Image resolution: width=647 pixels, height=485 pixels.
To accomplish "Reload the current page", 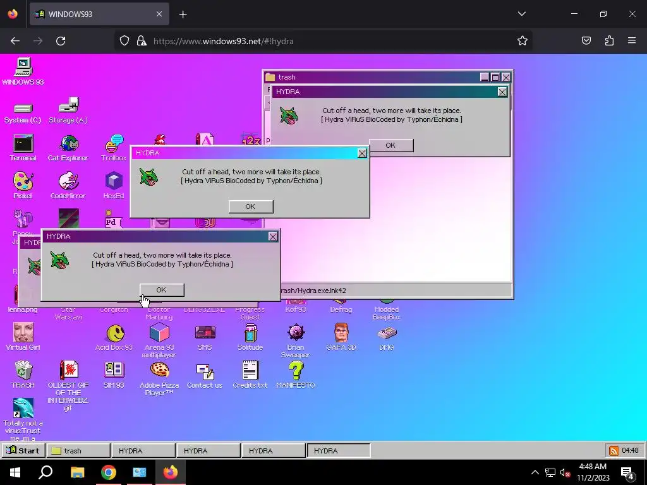I will coord(61,41).
